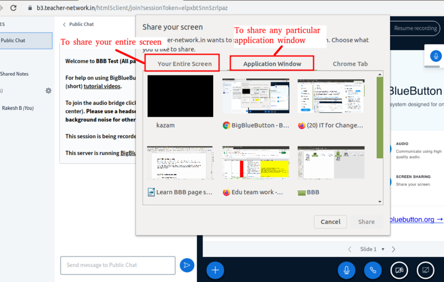Mute the microphone in the bottom toolbar
This screenshot has width=444, height=282.
point(346,270)
